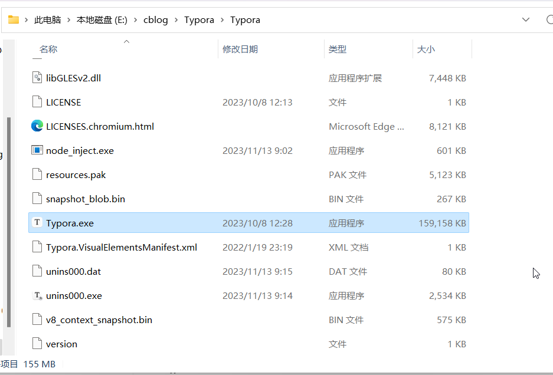Select v8_context_snapshot.bin file name
Screen dimensions: 553x375
tap(99, 320)
